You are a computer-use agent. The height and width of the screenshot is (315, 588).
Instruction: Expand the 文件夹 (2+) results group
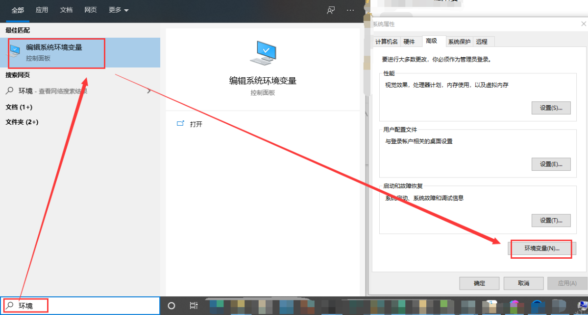(22, 122)
